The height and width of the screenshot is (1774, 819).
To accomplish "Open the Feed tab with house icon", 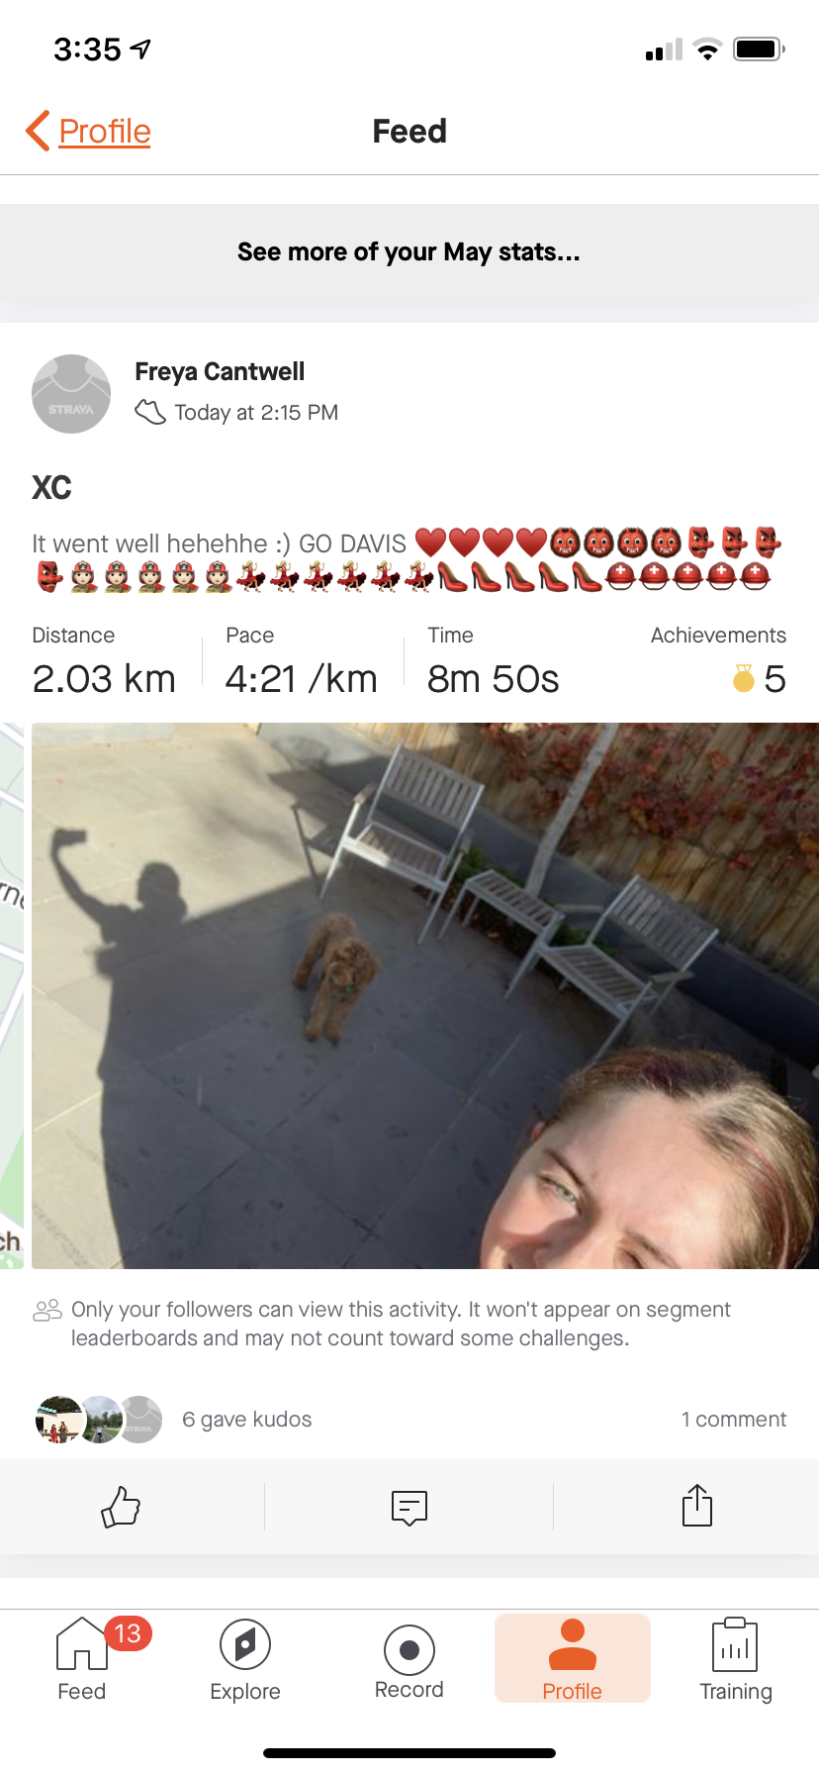I will (x=82, y=1658).
